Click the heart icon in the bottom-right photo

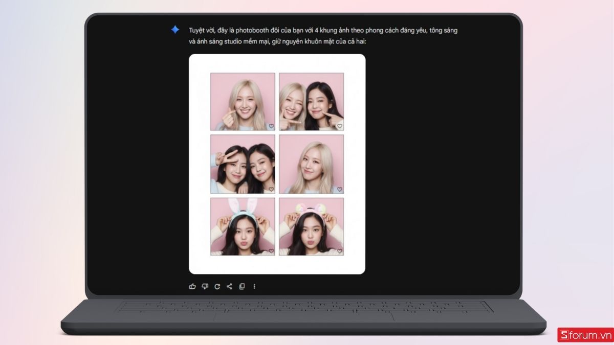click(340, 251)
